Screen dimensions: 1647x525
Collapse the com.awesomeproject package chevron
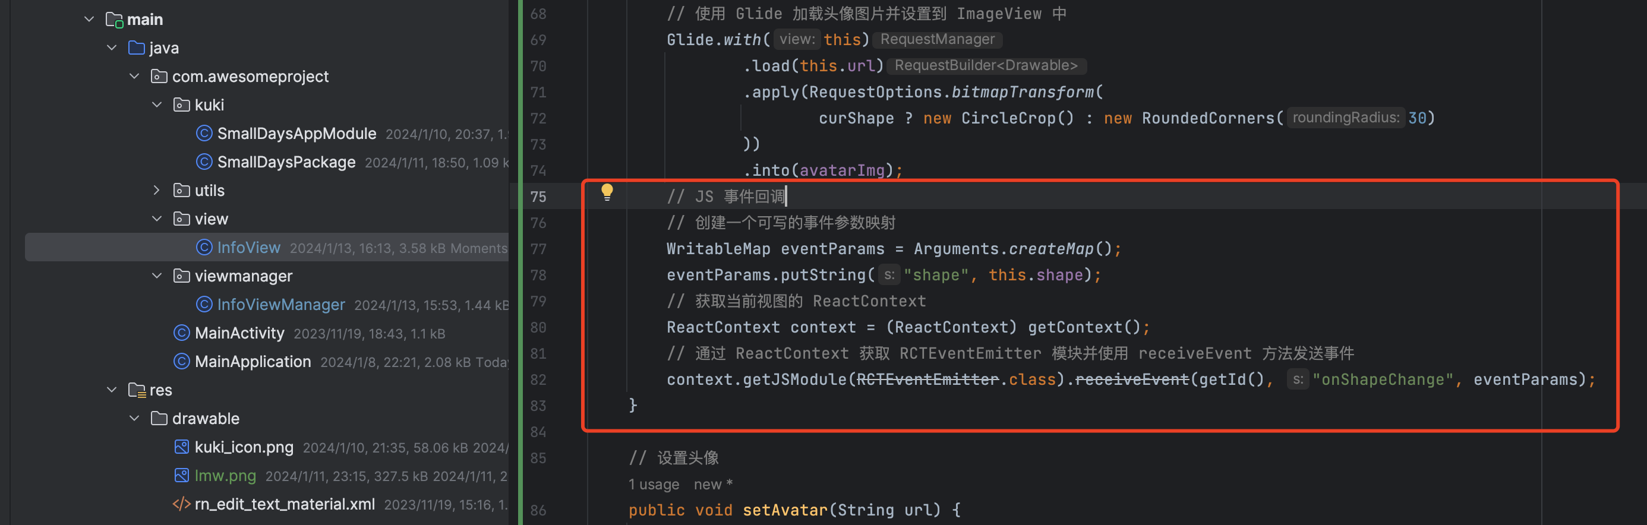click(134, 76)
